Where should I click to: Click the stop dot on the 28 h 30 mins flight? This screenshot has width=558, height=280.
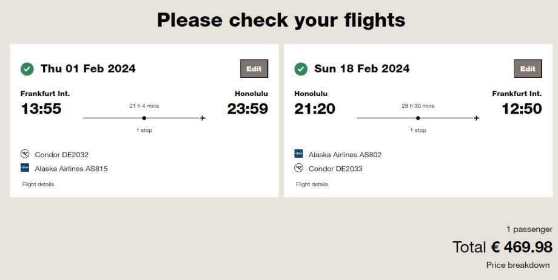418,118
